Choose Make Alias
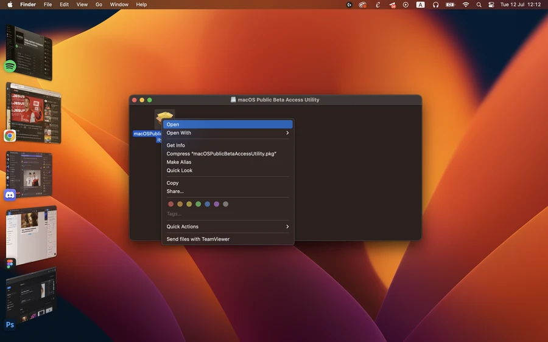Viewport: 548px width, 342px height. coord(228,162)
